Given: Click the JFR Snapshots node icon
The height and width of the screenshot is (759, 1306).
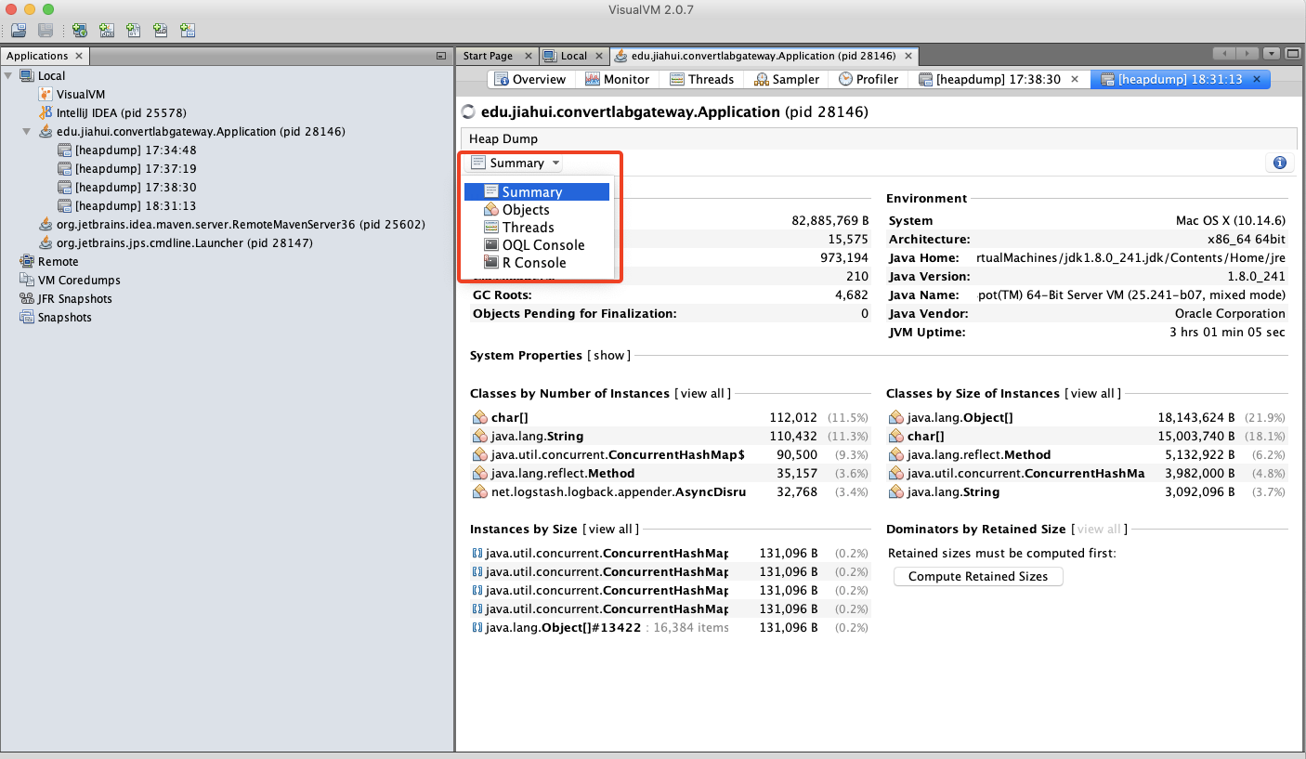Looking at the screenshot, I should pyautogui.click(x=27, y=299).
